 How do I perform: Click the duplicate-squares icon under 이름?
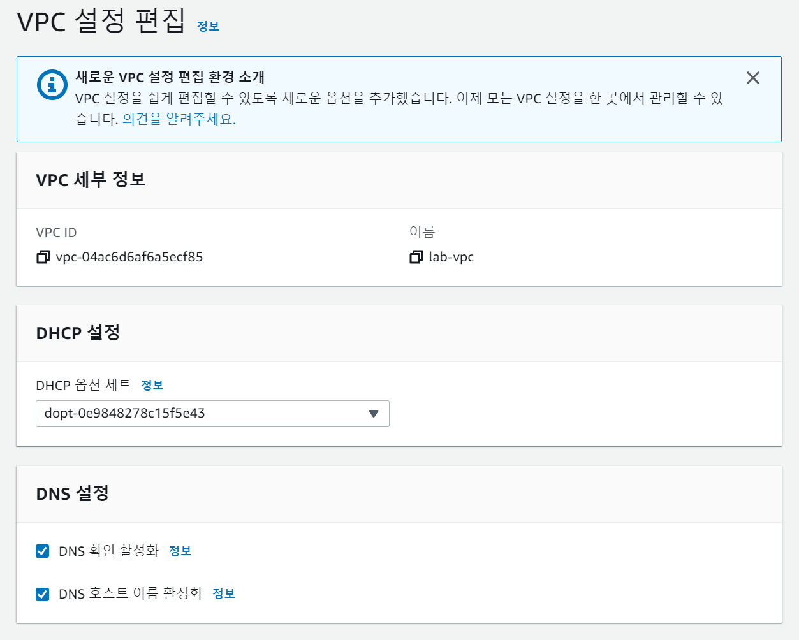click(x=416, y=257)
